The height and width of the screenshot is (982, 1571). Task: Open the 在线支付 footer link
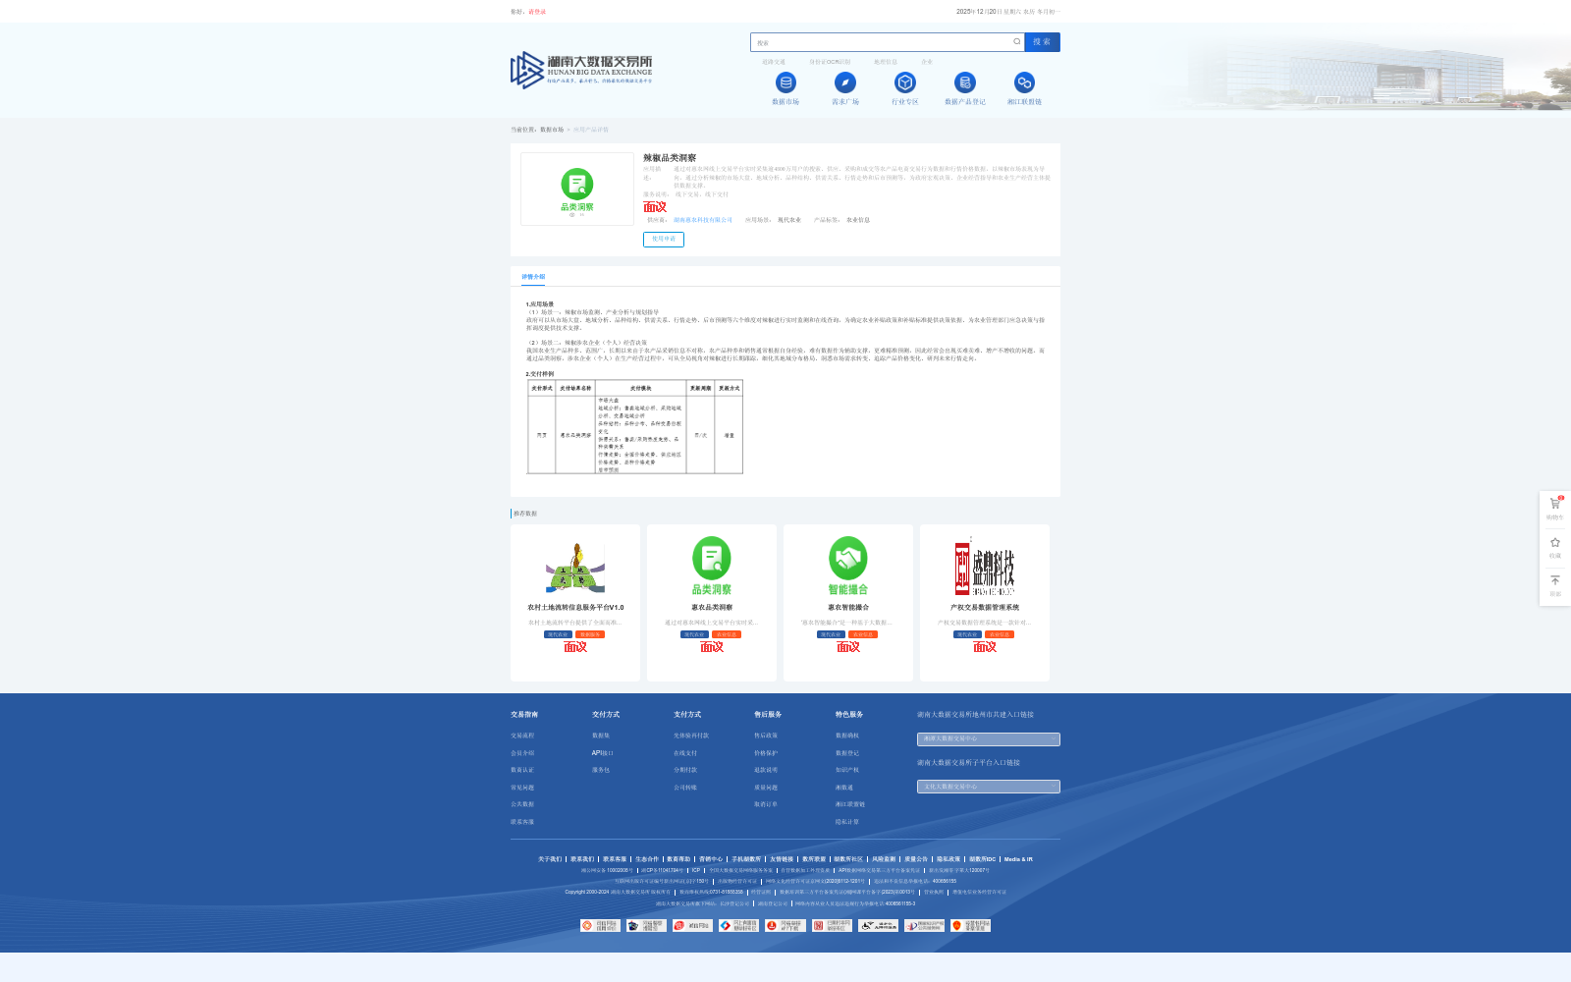click(685, 753)
